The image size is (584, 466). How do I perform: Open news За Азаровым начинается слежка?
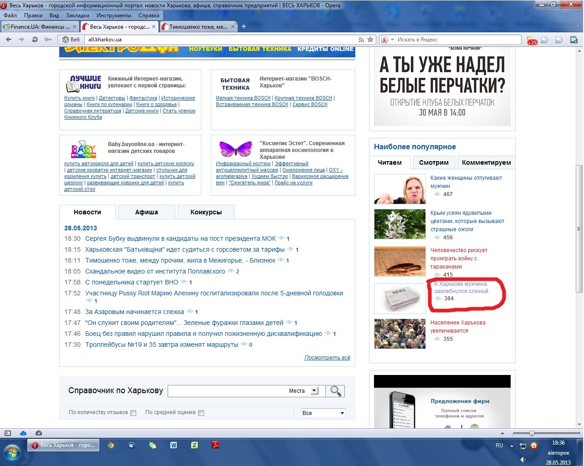point(134,312)
